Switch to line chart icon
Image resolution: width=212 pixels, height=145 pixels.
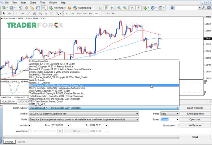[112, 8]
